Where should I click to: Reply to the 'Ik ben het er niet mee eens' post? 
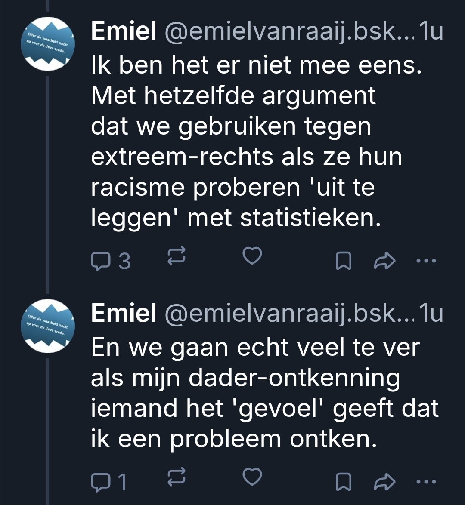click(101, 260)
